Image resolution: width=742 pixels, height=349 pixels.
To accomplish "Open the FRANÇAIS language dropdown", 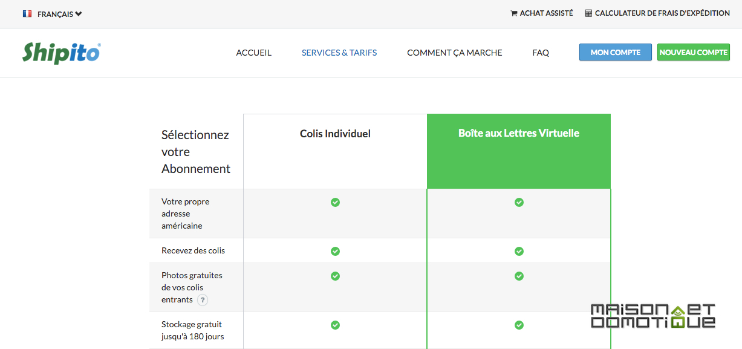I will (x=59, y=14).
